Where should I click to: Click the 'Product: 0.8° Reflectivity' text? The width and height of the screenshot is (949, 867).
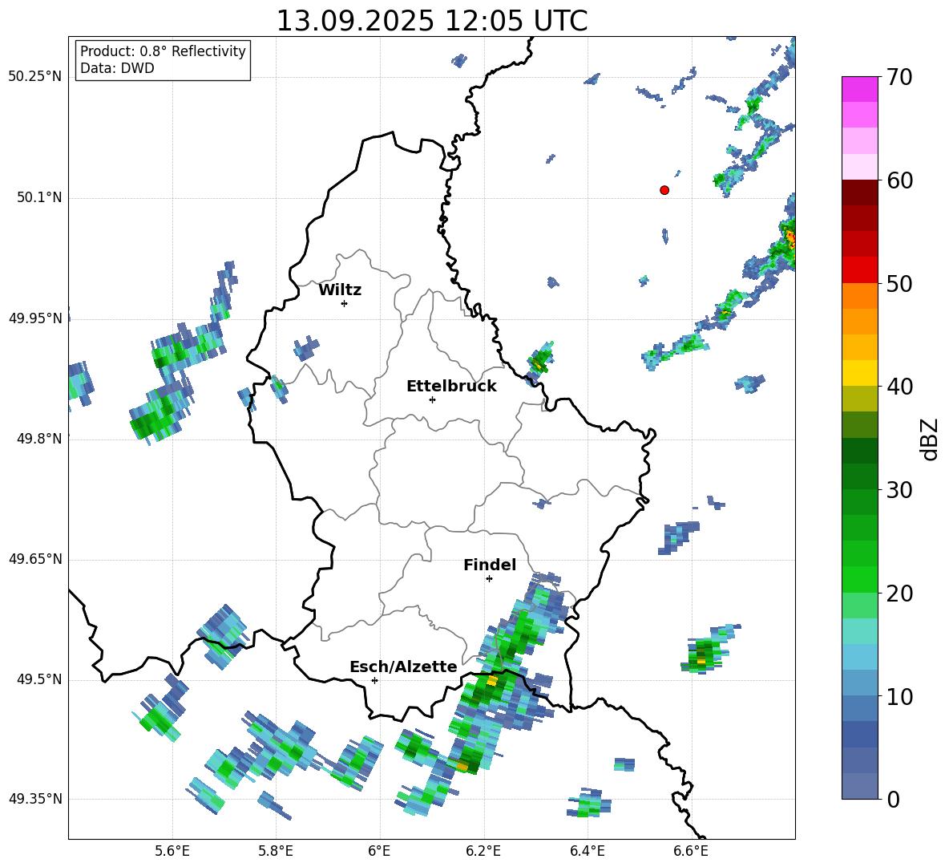[163, 51]
